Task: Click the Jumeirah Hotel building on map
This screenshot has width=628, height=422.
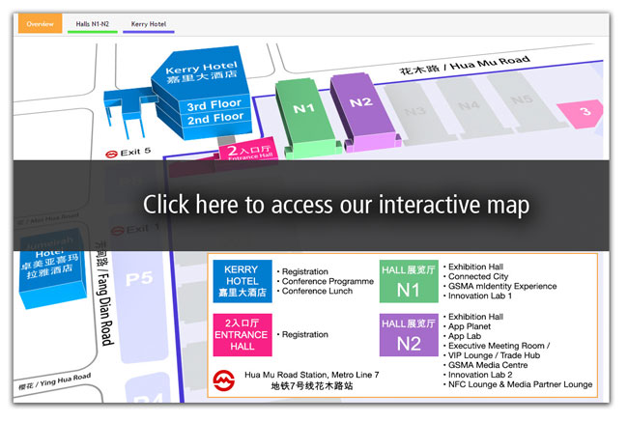Action: pyautogui.click(x=51, y=267)
